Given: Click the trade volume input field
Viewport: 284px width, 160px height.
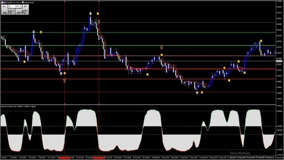Looking at the screenshot, I should (15, 6).
